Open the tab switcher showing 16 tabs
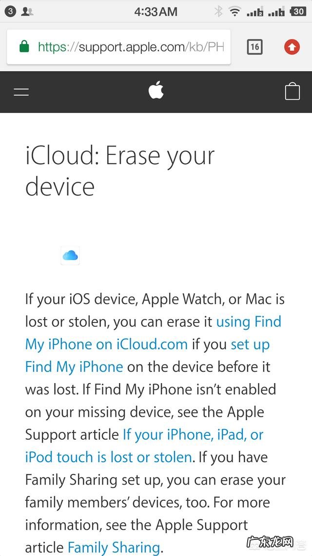This screenshot has width=312, height=556. [x=254, y=47]
